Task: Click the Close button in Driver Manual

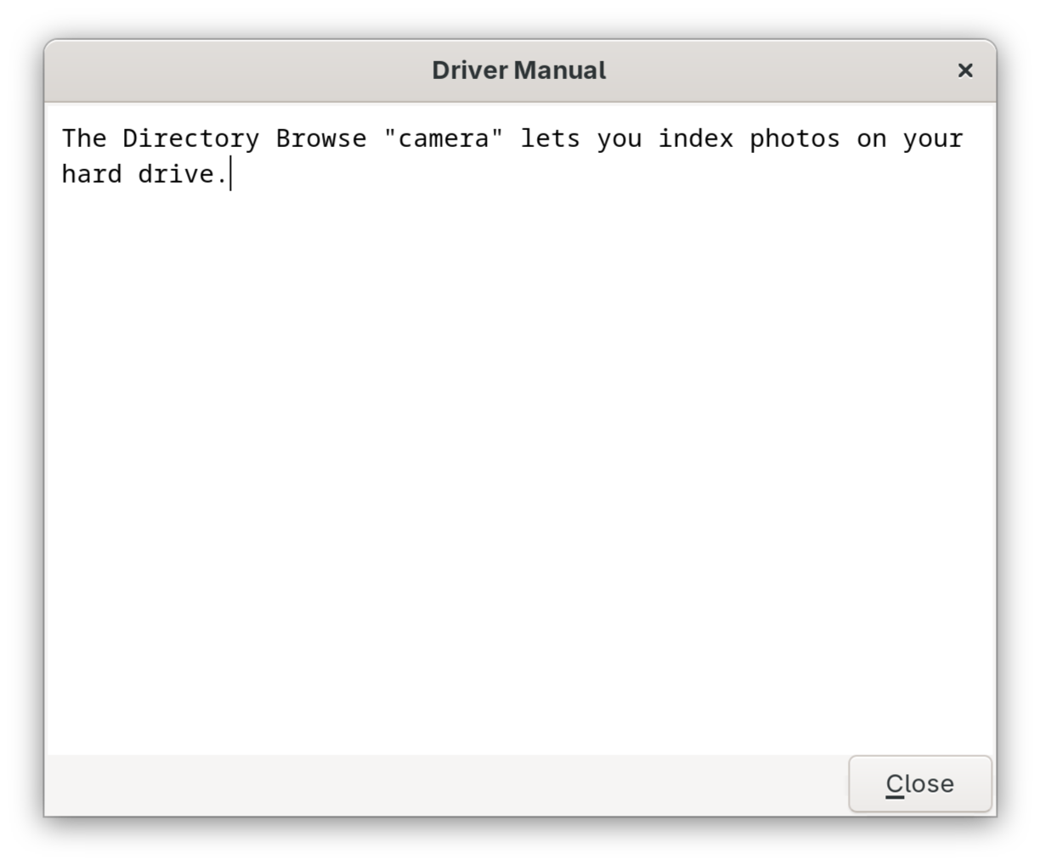Action: 919,783
